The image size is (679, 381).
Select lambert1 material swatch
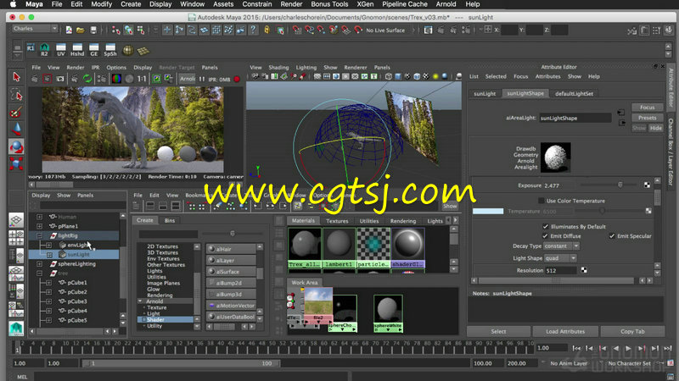339,248
